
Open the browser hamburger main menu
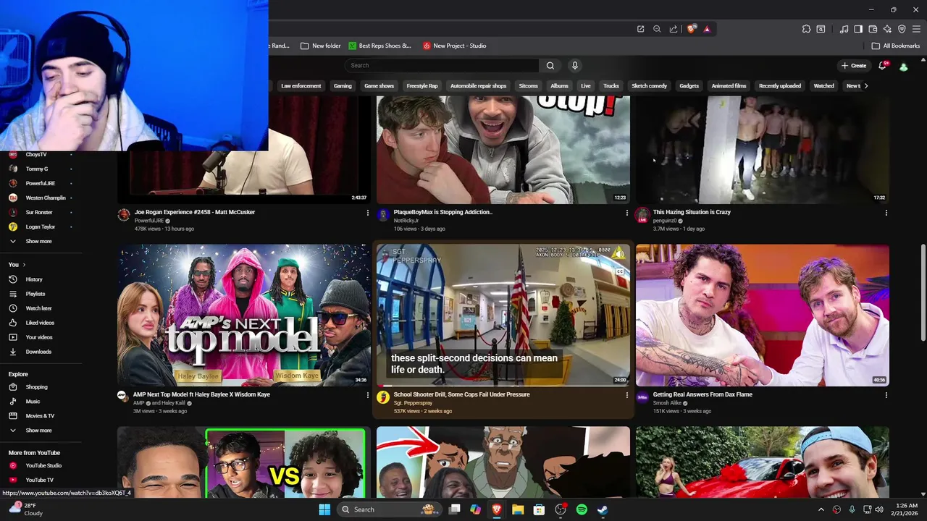pyautogui.click(x=916, y=29)
